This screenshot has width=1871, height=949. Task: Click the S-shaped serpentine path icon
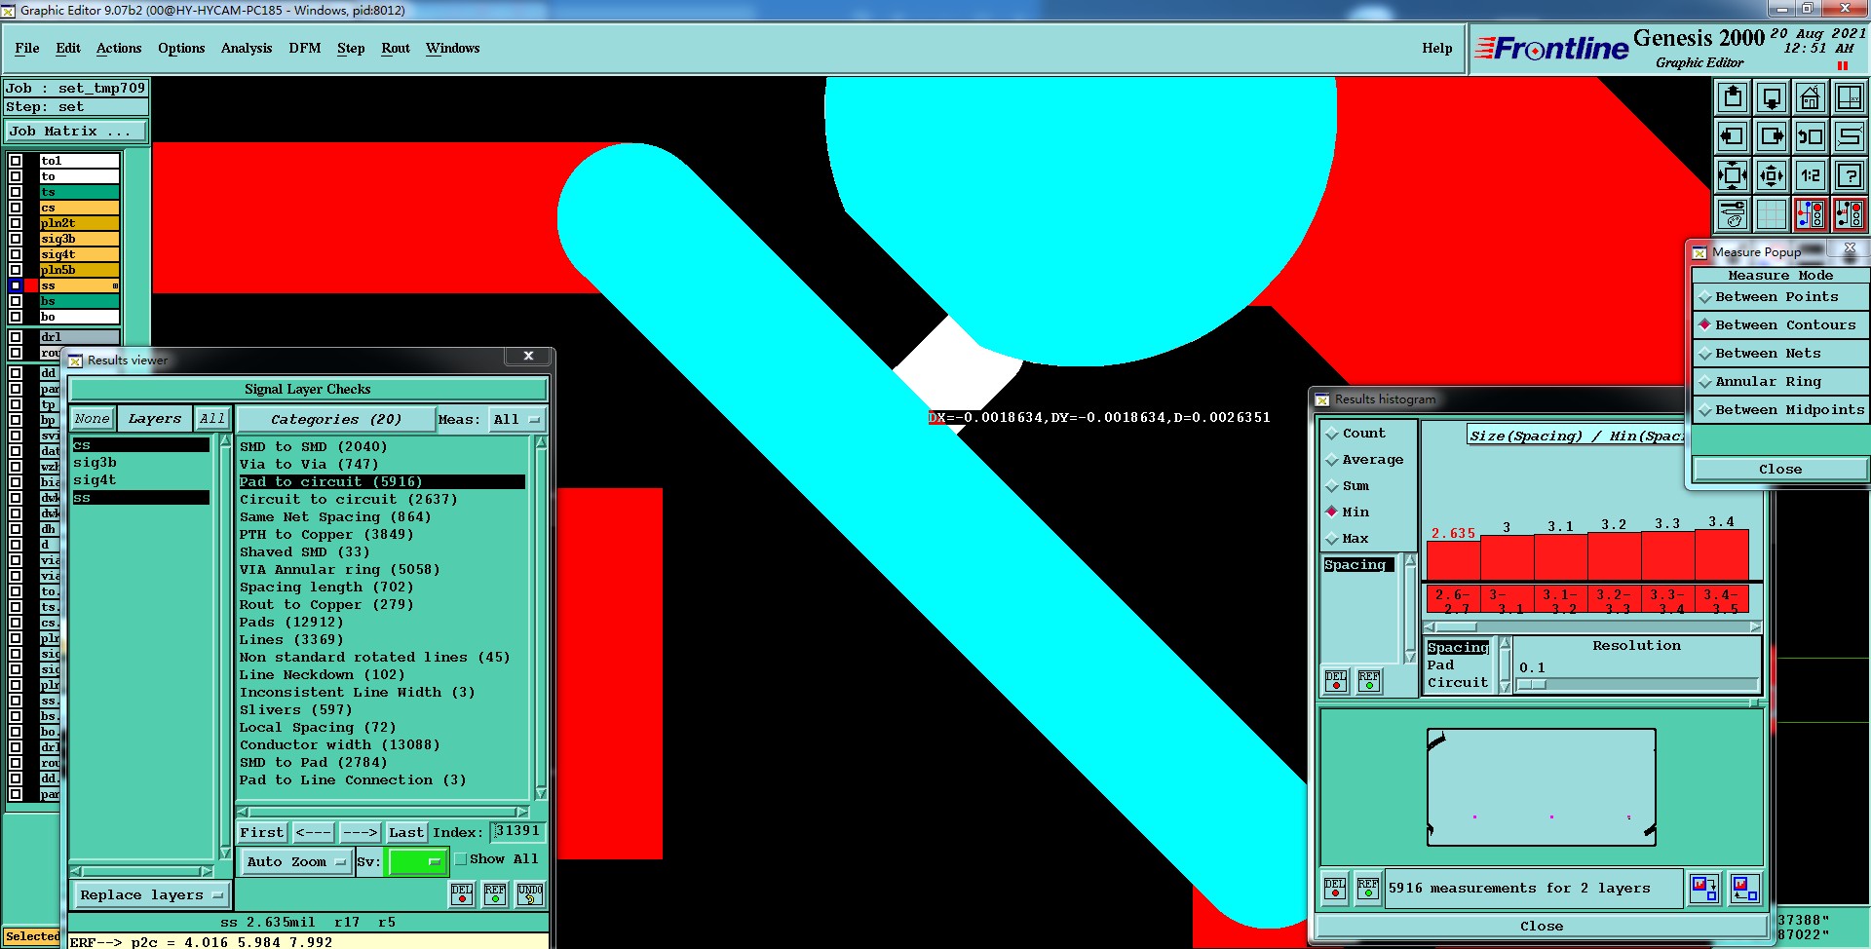[x=1850, y=136]
